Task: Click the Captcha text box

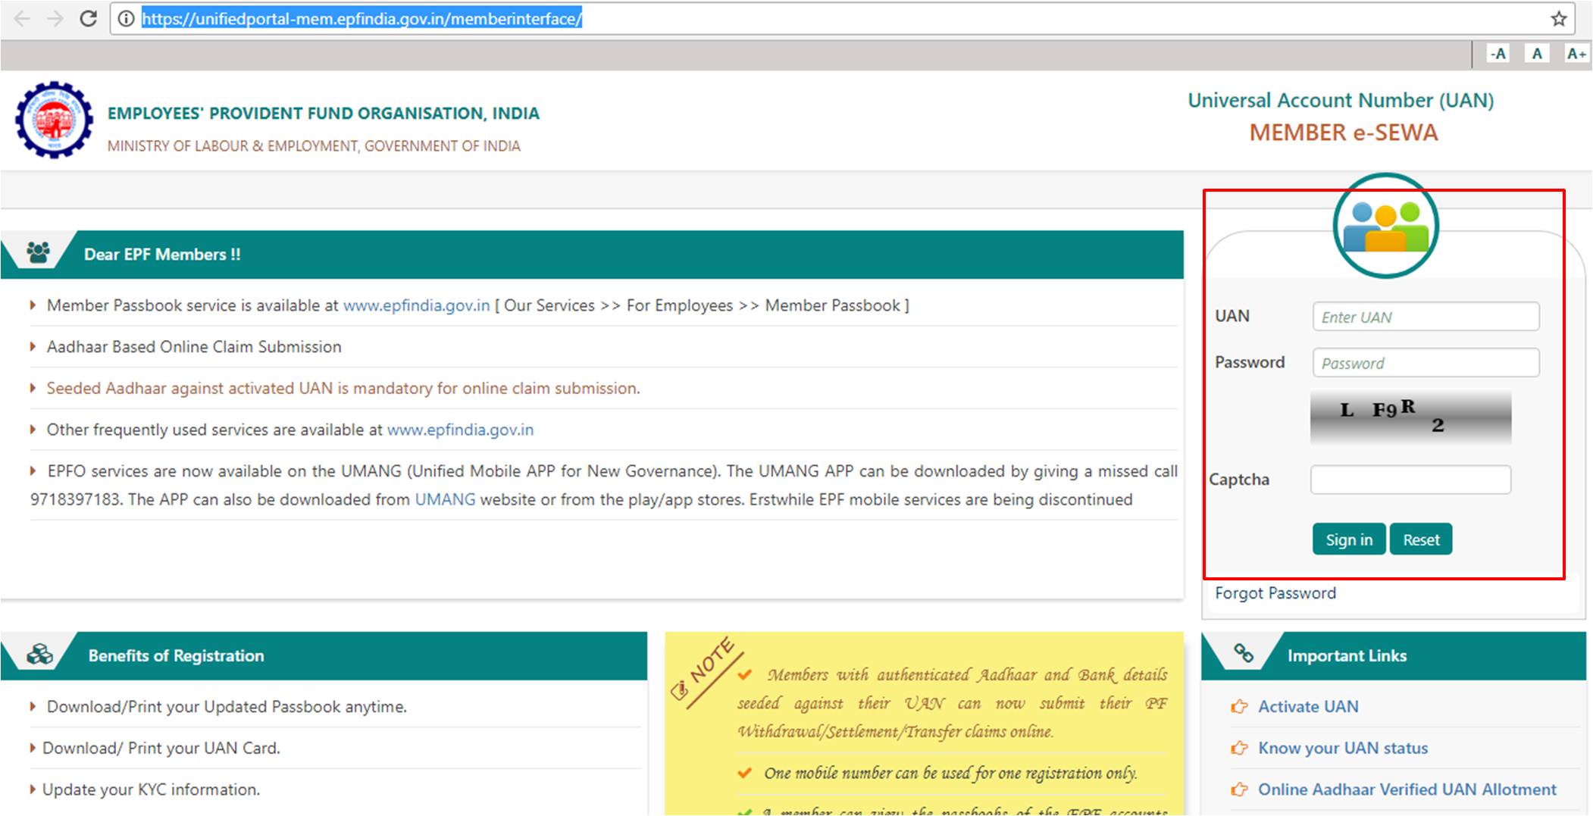Action: click(1410, 480)
